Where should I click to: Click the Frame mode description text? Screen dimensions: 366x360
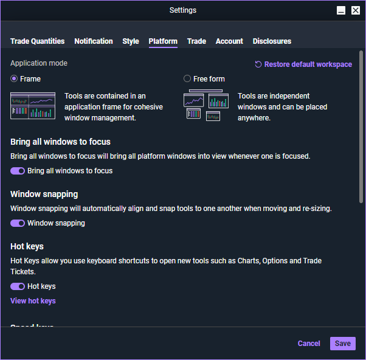pos(114,107)
